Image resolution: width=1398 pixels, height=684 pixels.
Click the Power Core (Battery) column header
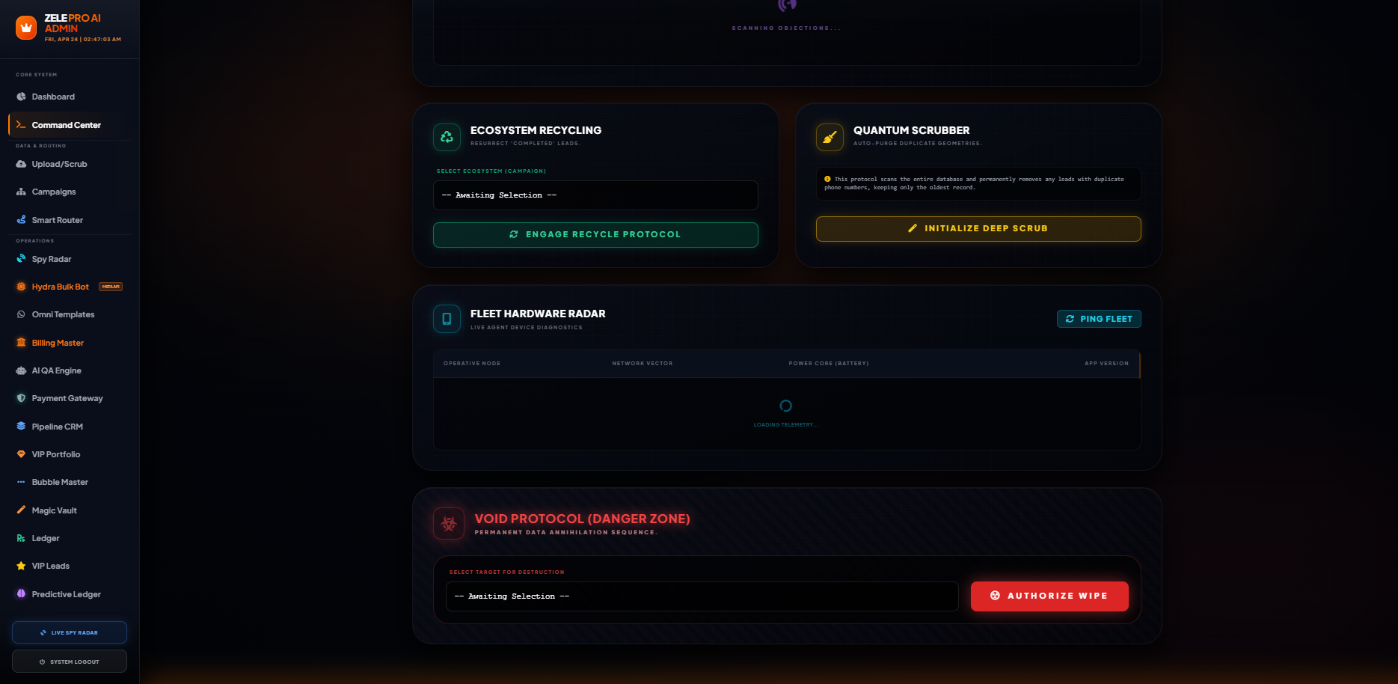pos(829,364)
